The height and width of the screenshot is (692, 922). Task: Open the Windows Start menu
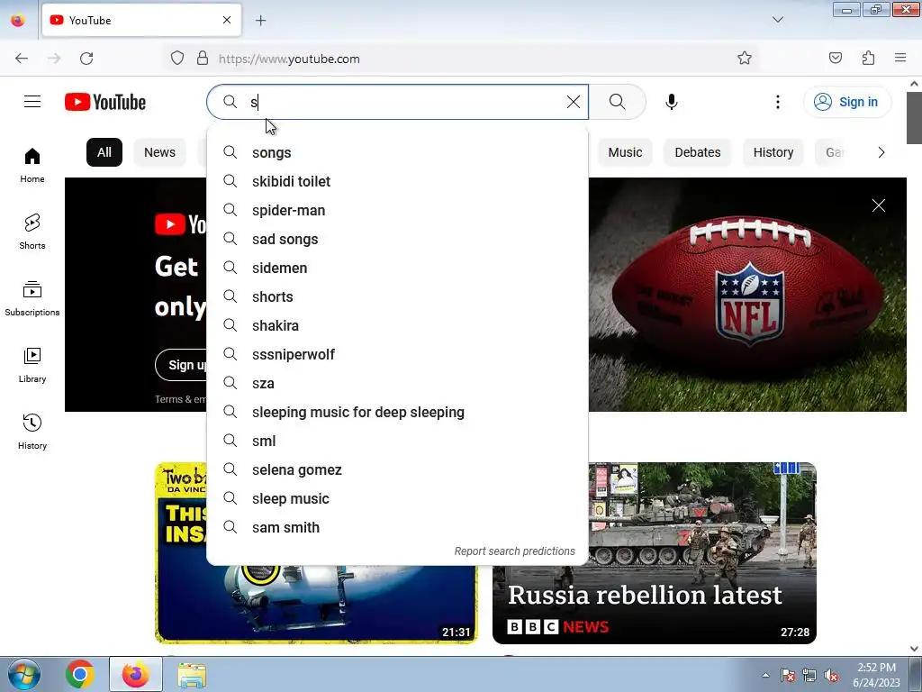(24, 675)
